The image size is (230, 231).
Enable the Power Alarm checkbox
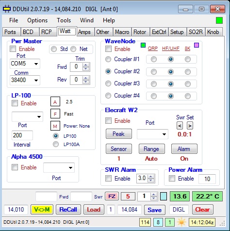[172, 179]
